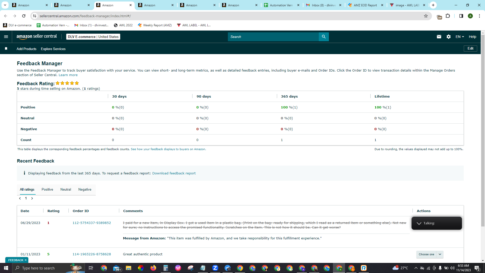Image resolution: width=485 pixels, height=273 pixels.
Task: Open the Calculator from the taskbar
Action: point(166,268)
